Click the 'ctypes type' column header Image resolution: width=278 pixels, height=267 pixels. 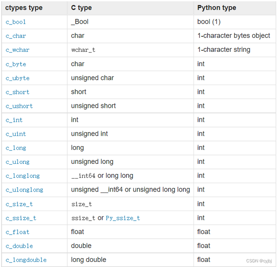[34, 8]
